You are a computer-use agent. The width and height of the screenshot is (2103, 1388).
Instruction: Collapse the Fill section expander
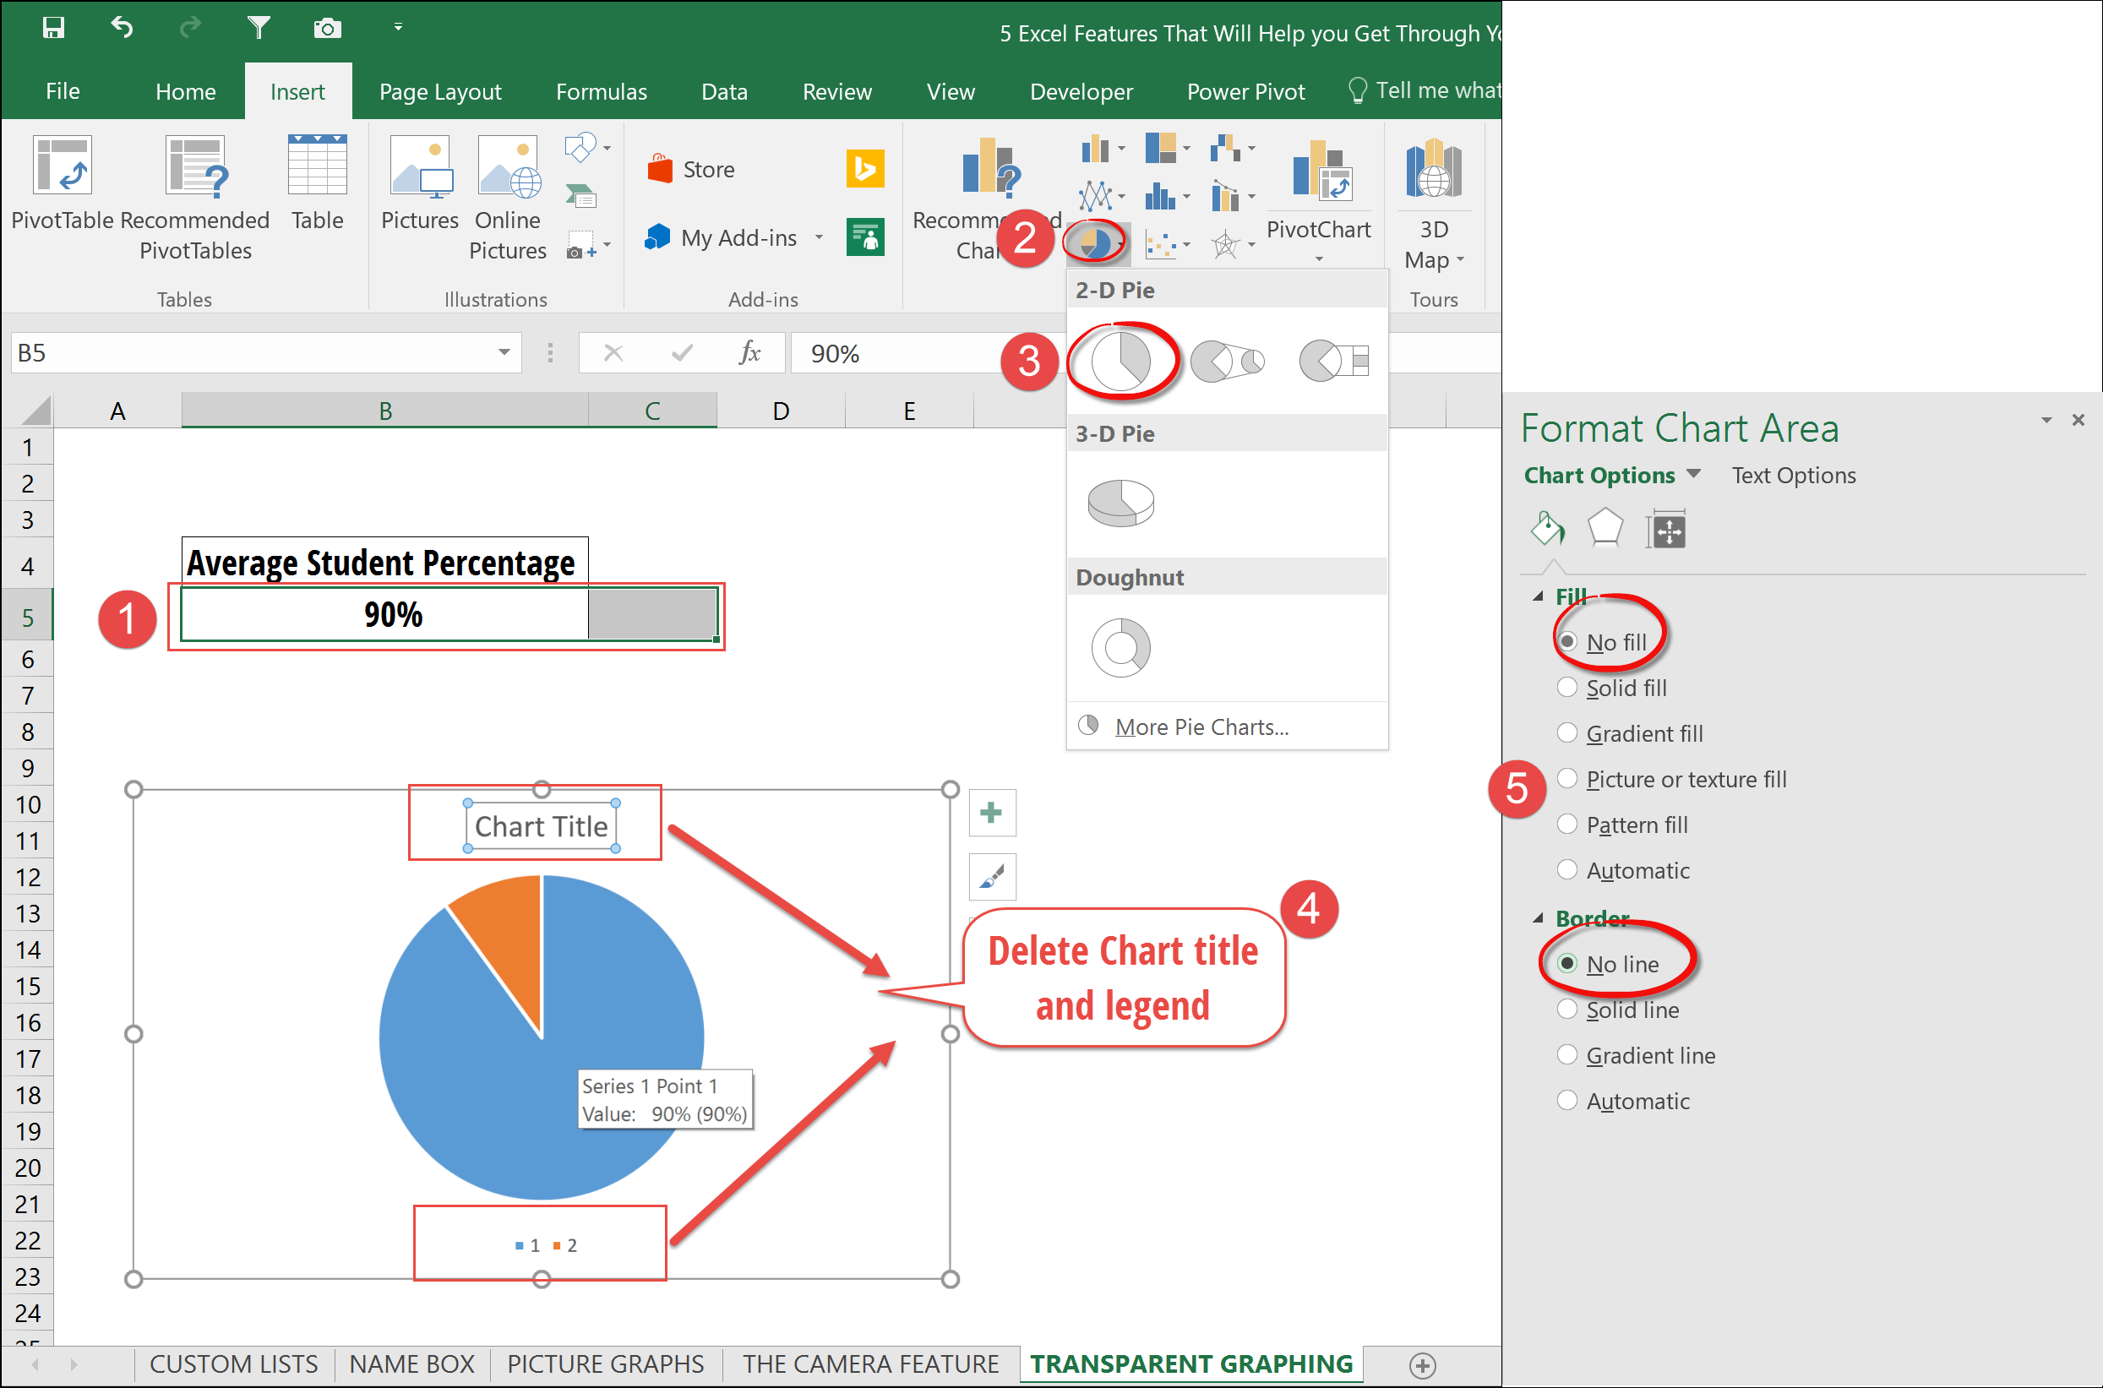pos(1539,596)
